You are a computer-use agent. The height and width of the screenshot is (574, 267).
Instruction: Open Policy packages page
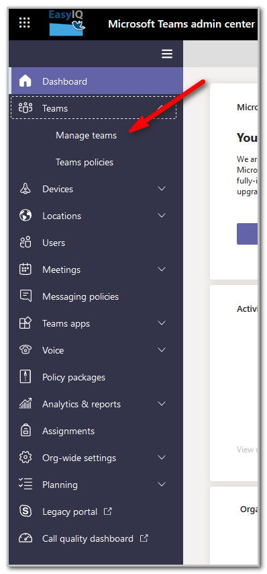pos(74,378)
